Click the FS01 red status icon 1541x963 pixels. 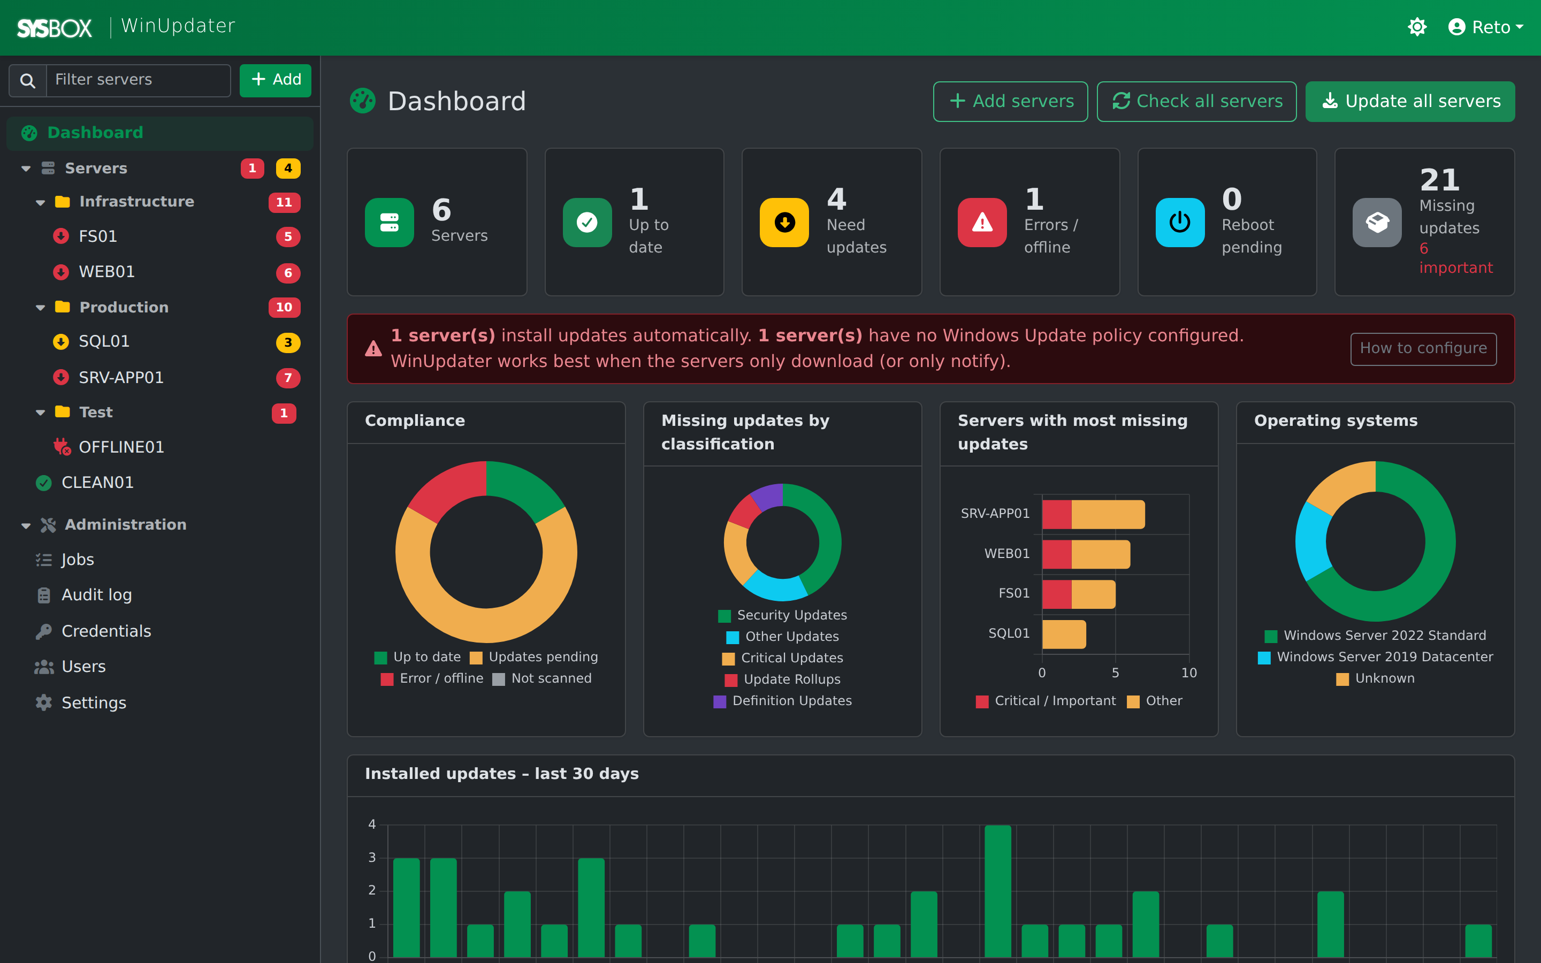pyautogui.click(x=61, y=236)
